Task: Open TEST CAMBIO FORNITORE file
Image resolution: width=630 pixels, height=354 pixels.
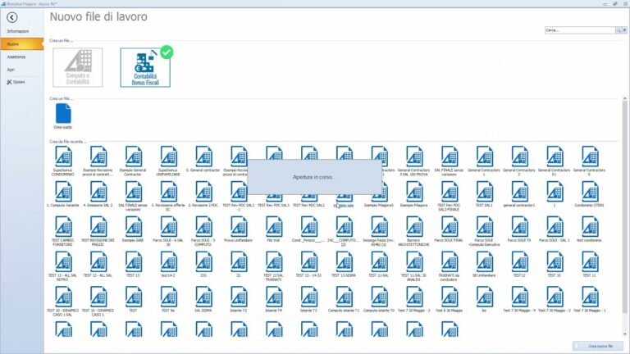Action: coord(63,232)
